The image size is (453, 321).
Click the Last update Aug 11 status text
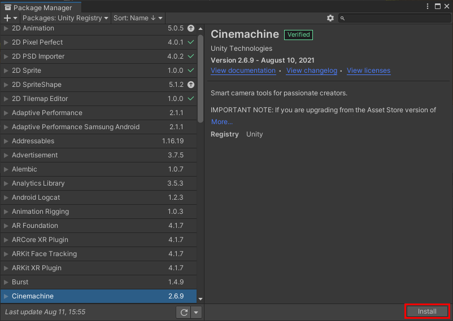click(45, 312)
